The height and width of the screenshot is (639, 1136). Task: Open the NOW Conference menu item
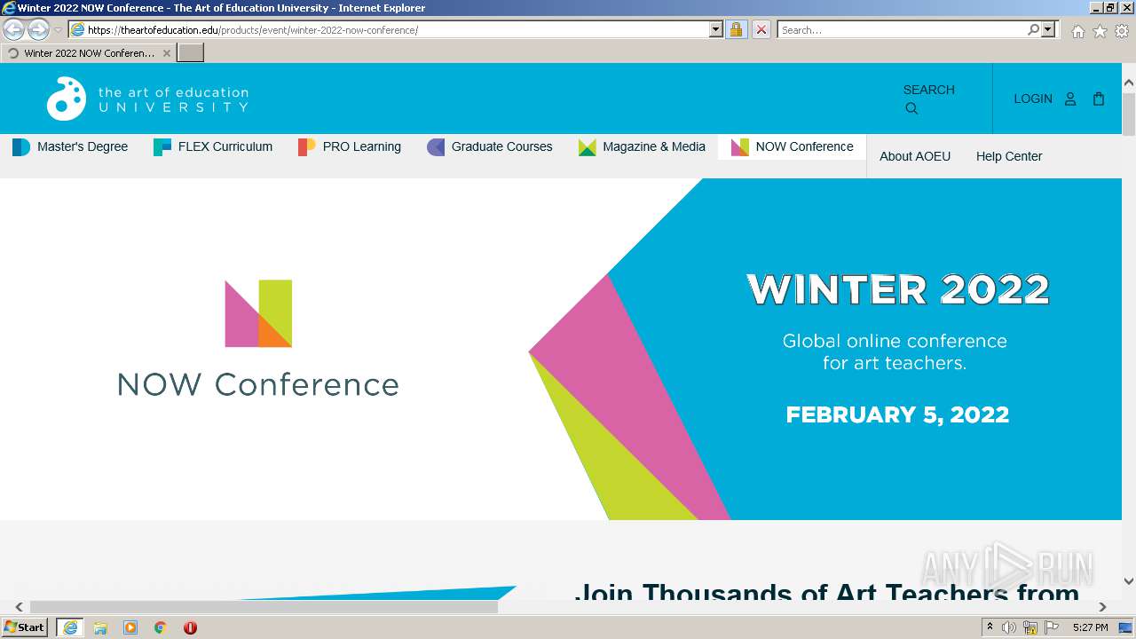tap(792, 146)
